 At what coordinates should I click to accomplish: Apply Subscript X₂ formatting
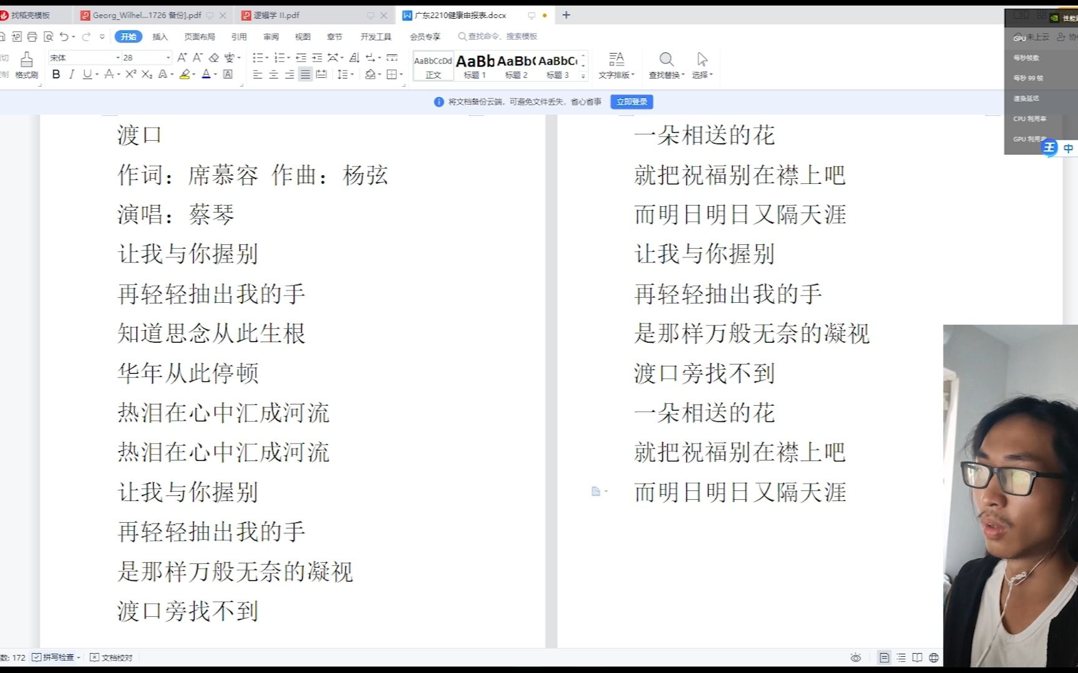147,74
